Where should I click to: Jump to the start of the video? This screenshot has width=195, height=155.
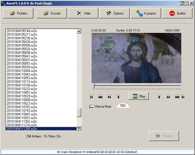tap(91, 97)
